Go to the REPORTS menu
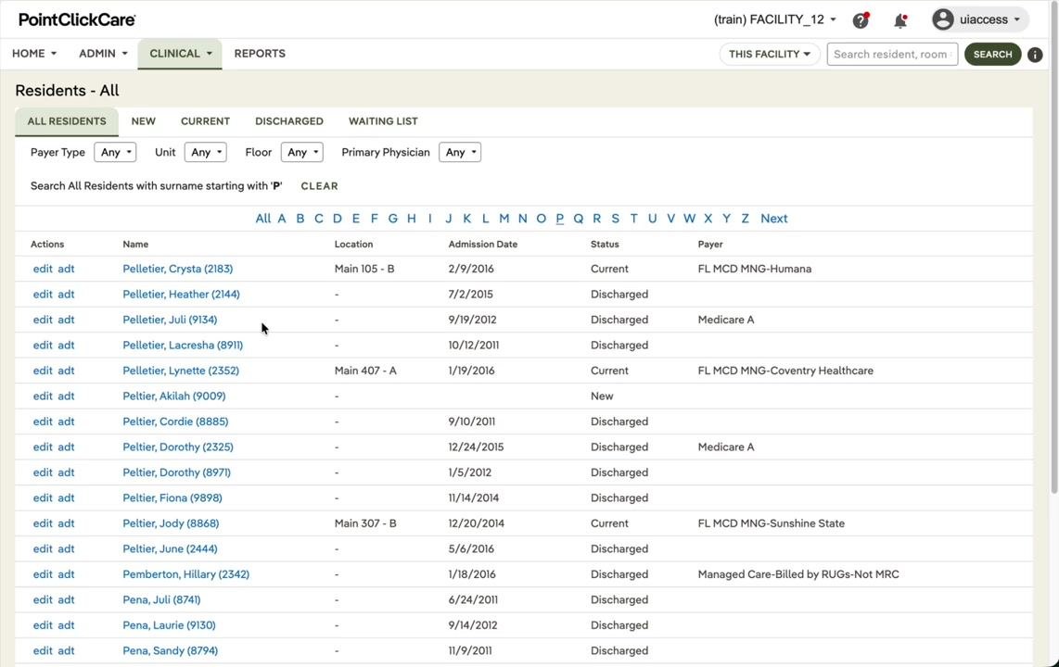This screenshot has height=667, width=1059. (260, 54)
